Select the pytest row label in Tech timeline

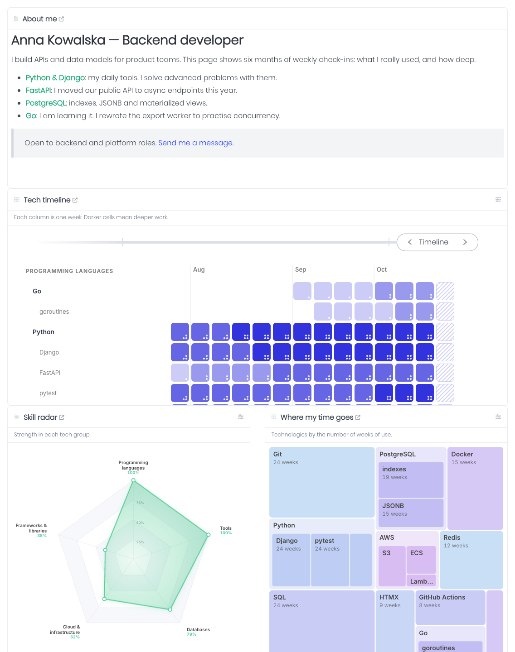[x=48, y=393]
